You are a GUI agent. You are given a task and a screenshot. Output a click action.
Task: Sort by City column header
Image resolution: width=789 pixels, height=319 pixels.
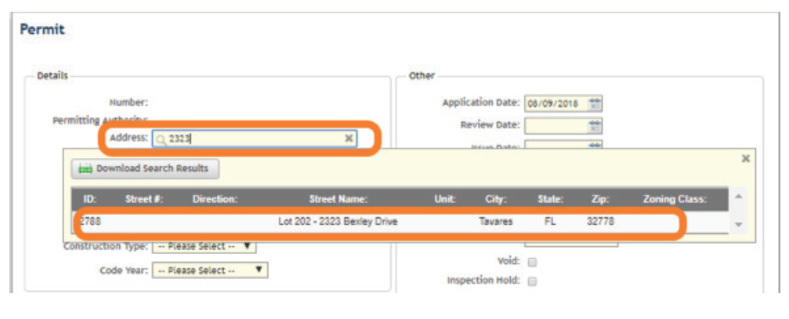click(496, 199)
